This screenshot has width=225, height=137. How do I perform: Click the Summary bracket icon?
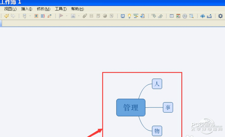(x=43, y=16)
